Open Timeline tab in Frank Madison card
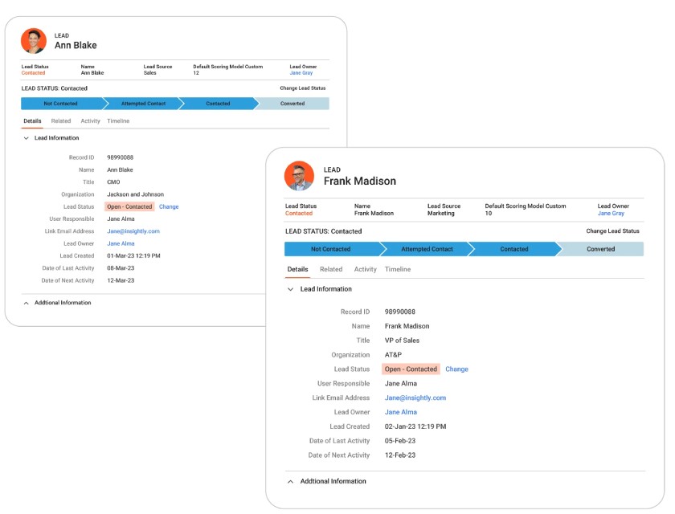675x514 pixels. point(398,269)
